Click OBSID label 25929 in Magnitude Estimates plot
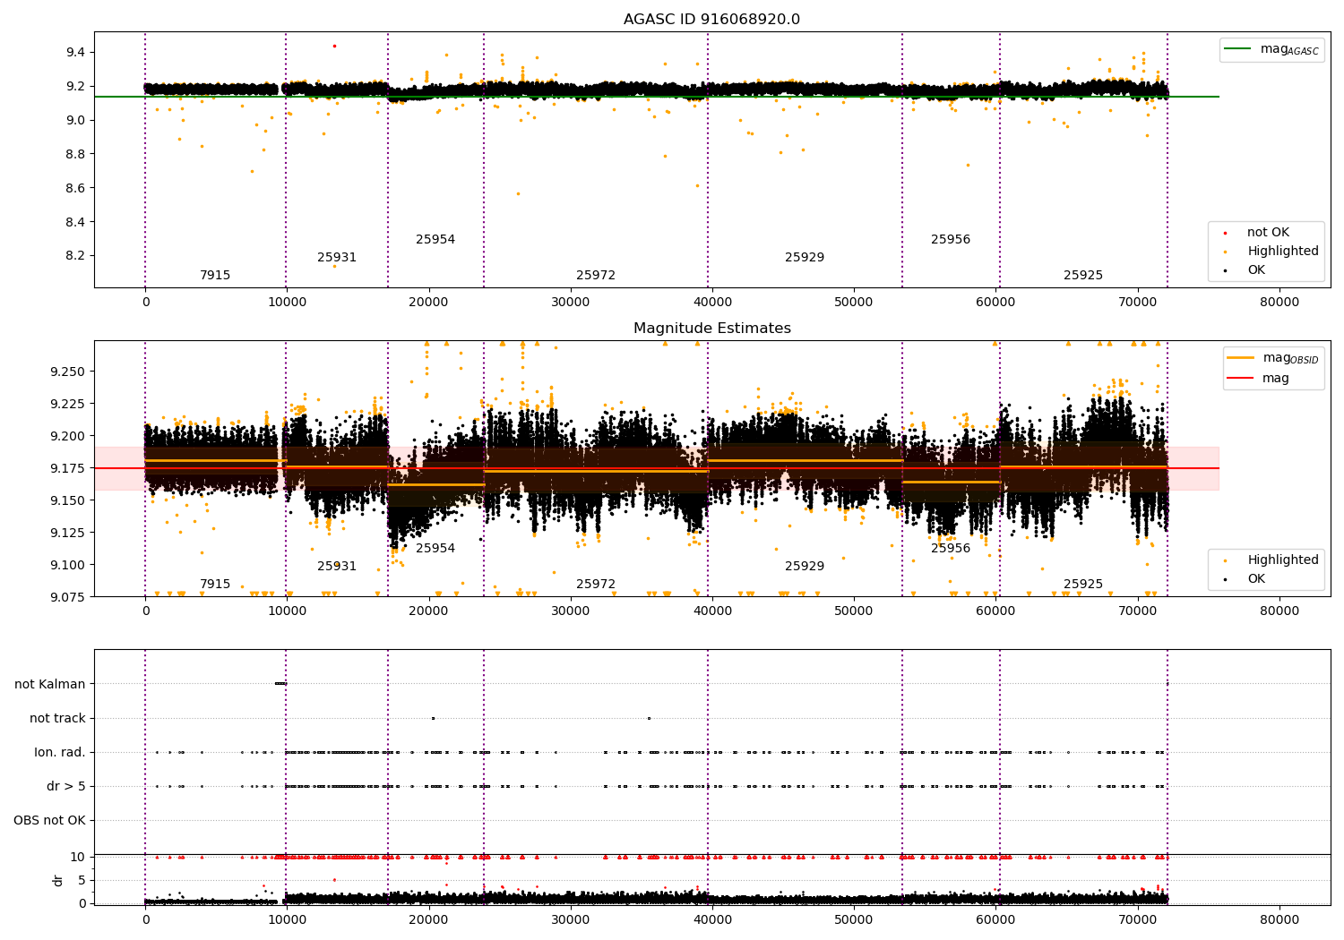This screenshot has width=1344, height=940. (x=805, y=567)
